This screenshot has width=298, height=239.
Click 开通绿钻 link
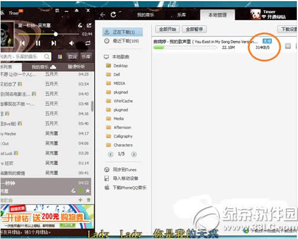tap(274, 17)
